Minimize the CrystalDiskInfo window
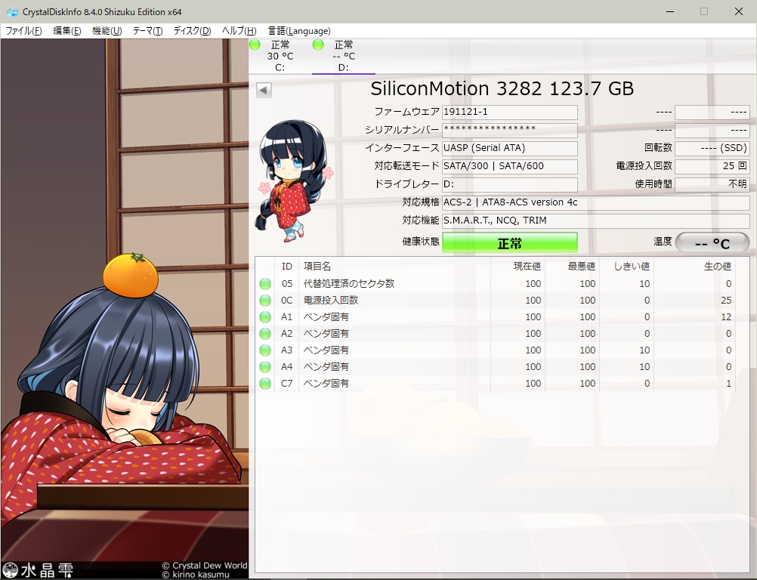Image resolution: width=757 pixels, height=580 pixels. click(x=670, y=11)
